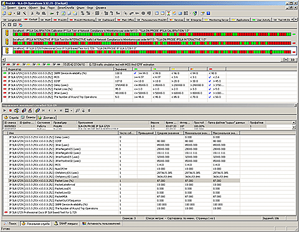Go to last session record arrow
This screenshot has height=232, width=299.
point(61,111)
